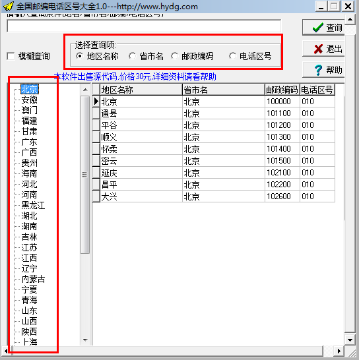Select the 顺义 table row cell
Image resolution: width=359 pixels, height=360 pixels.
click(141, 137)
